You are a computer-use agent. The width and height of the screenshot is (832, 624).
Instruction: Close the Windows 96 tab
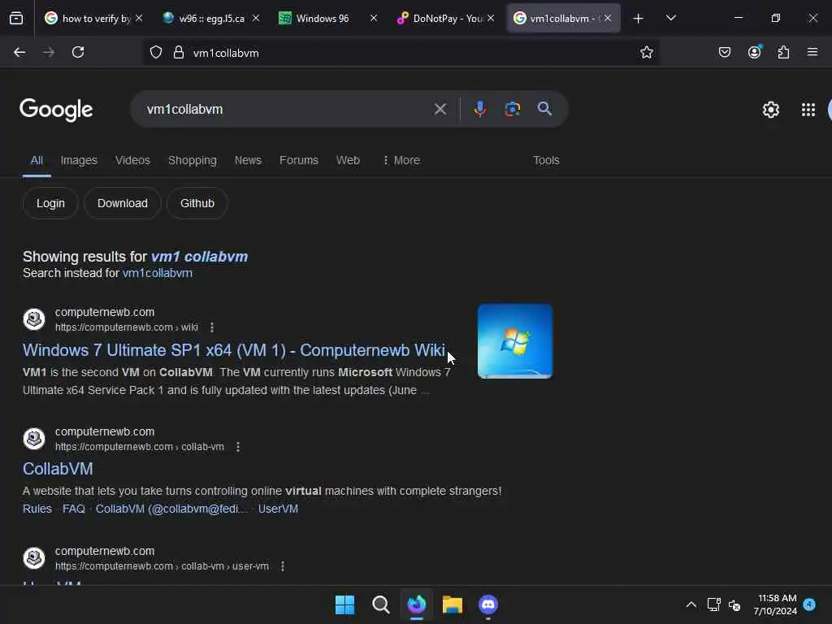(x=374, y=19)
